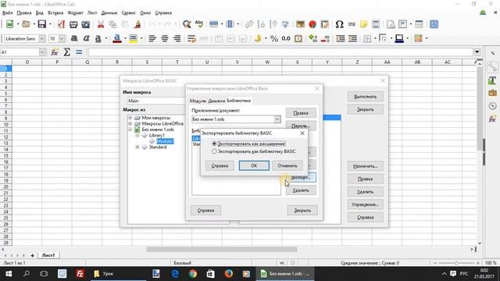
Task: Open the Приложение/документ combo box
Action: (236, 119)
